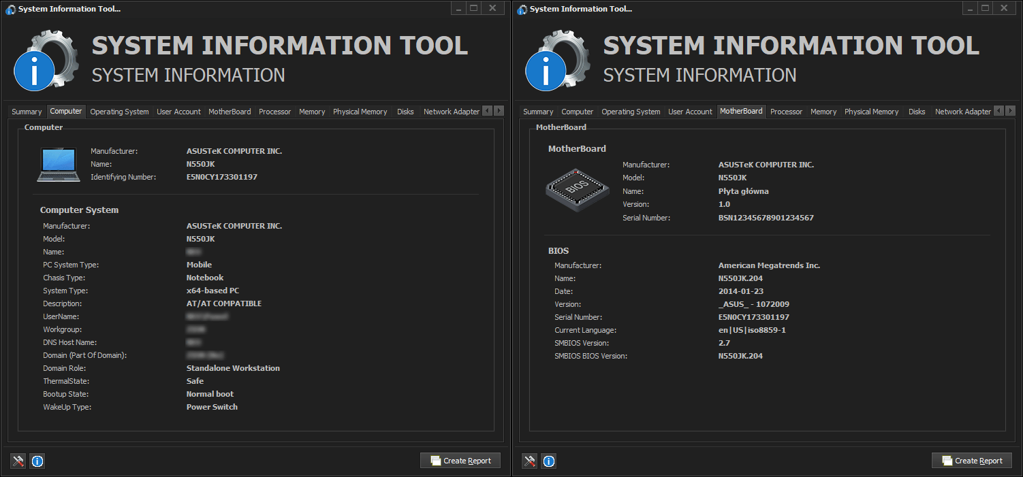Click Create Report in the right window
Viewport: 1023px width, 477px height.
coord(972,461)
